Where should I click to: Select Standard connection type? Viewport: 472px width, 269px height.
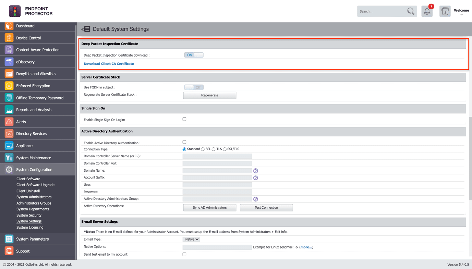[184, 149]
